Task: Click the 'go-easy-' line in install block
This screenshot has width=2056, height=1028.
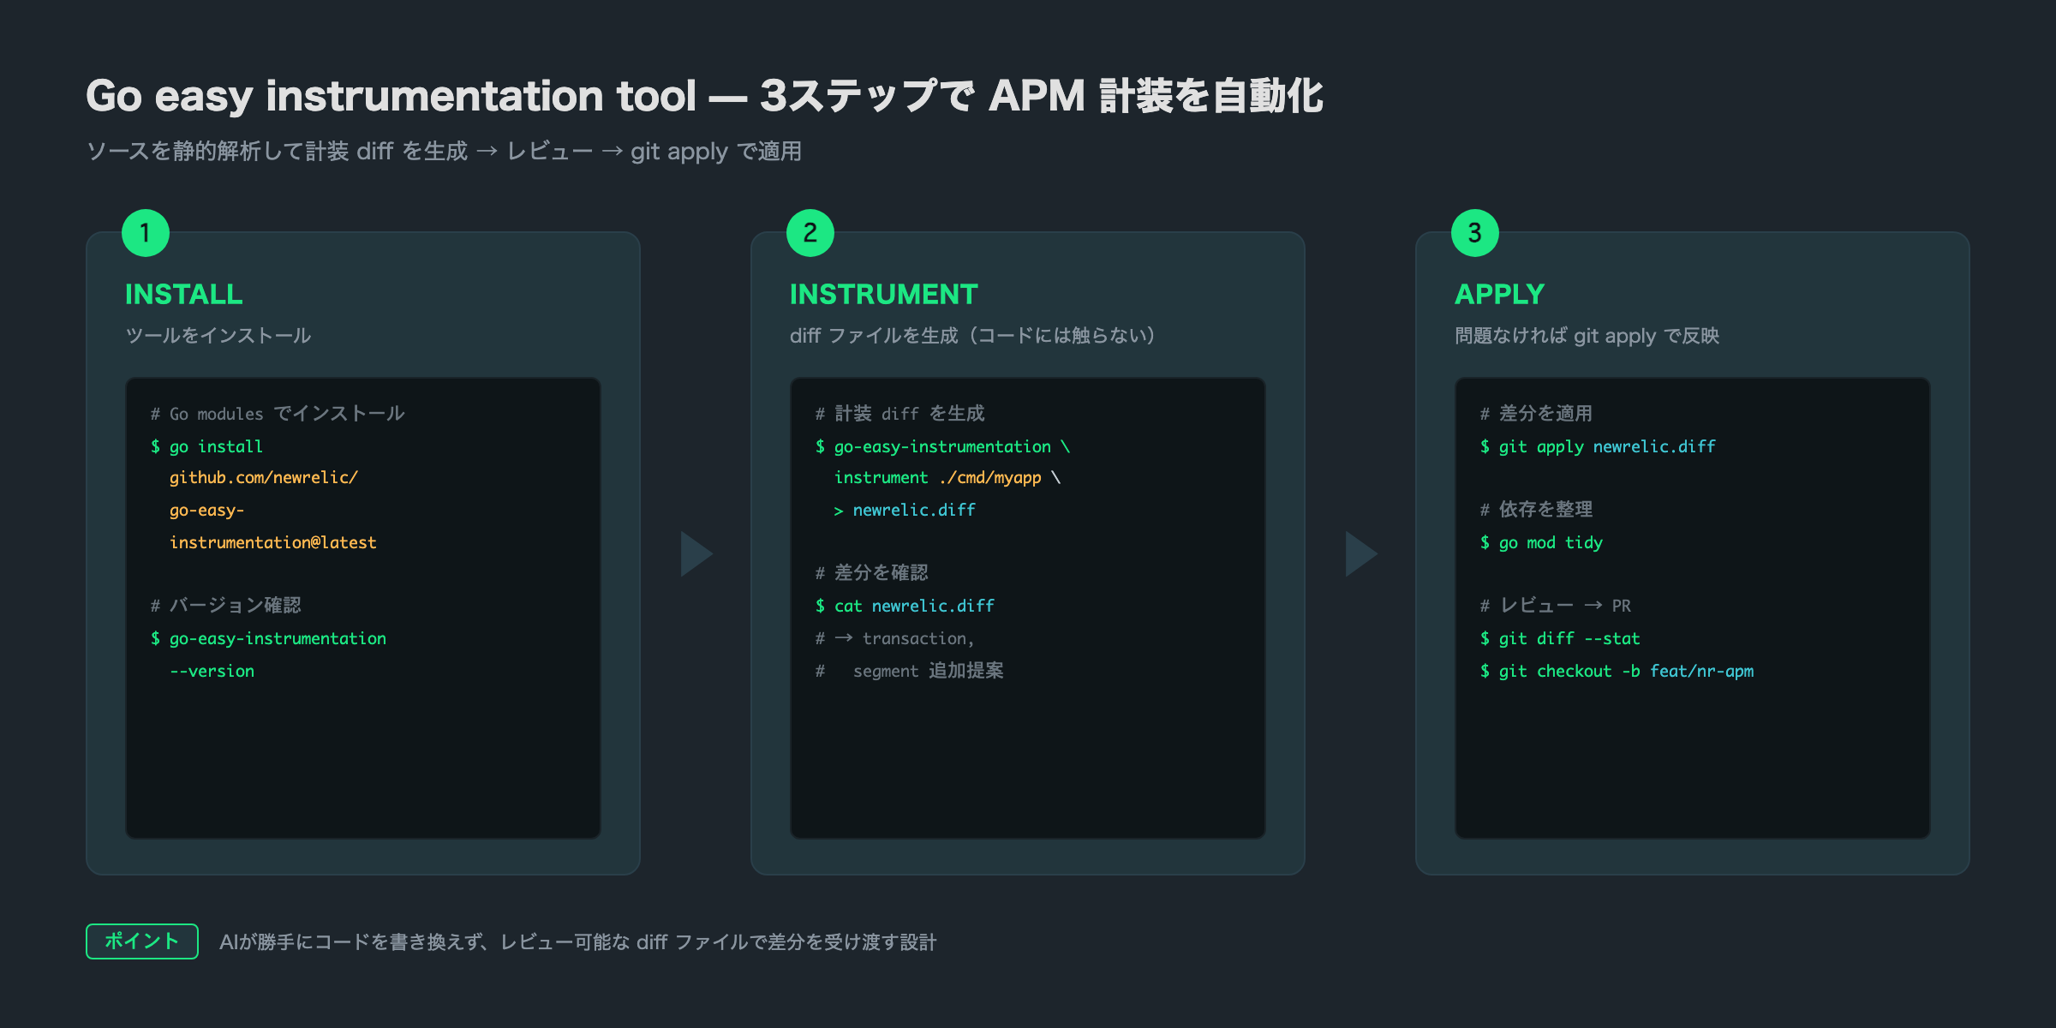Action: coord(206,511)
